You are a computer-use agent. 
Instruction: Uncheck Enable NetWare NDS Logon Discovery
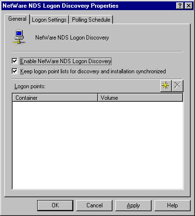coord(14,61)
